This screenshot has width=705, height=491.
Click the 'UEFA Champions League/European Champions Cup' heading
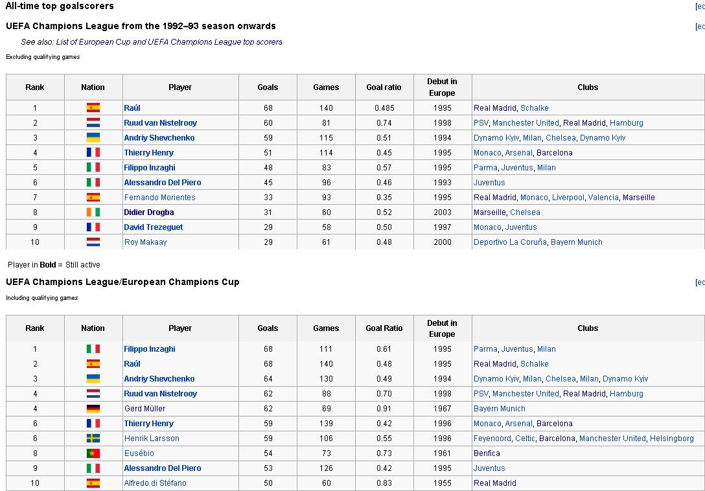click(x=122, y=282)
